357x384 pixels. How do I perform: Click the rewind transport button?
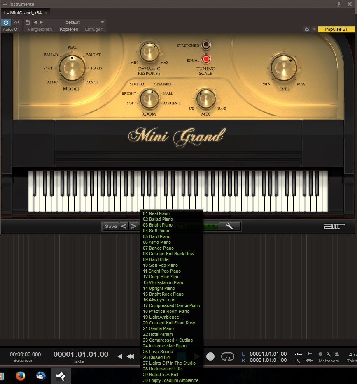coord(131,356)
